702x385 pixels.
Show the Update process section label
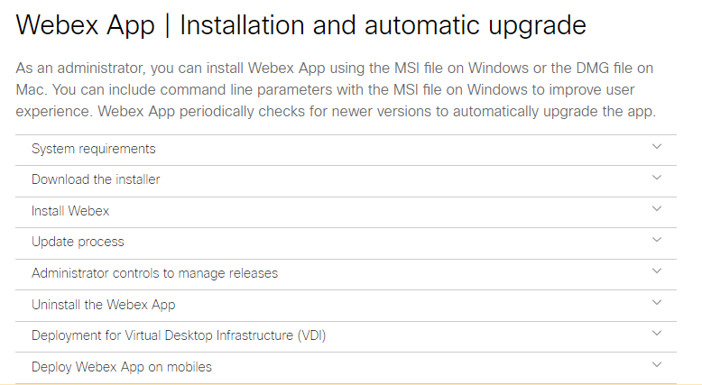tap(78, 242)
